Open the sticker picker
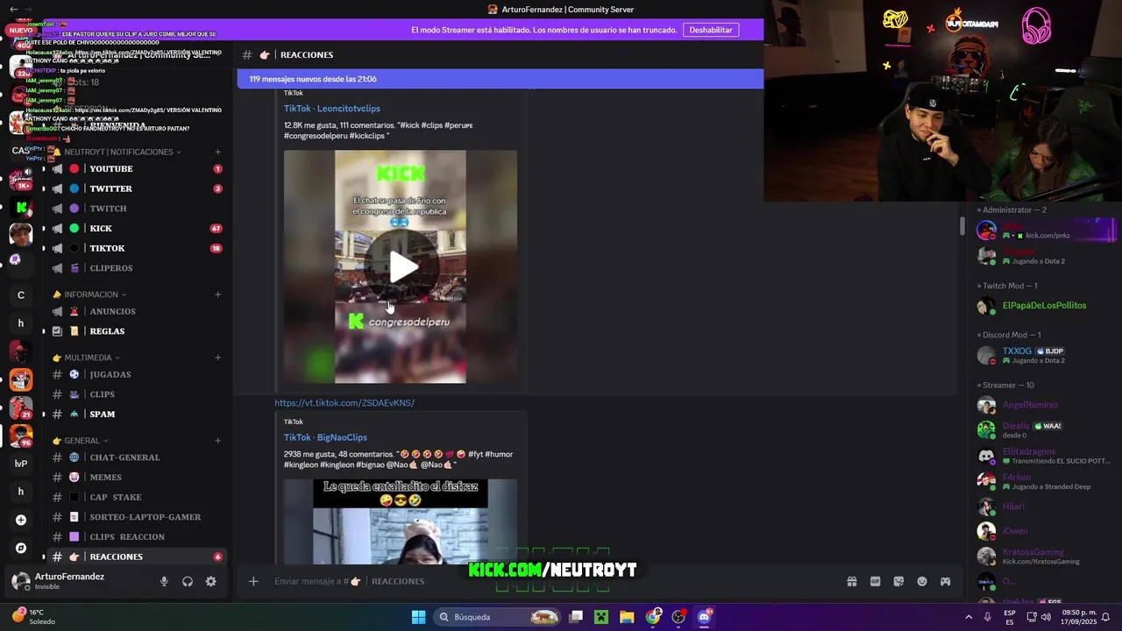This screenshot has width=1122, height=631. 898,581
